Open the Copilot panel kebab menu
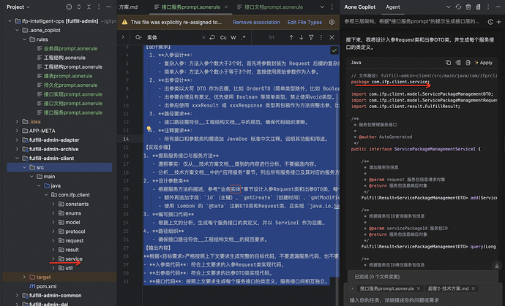Image resolution: width=505 pixels, height=306 pixels. [x=489, y=7]
